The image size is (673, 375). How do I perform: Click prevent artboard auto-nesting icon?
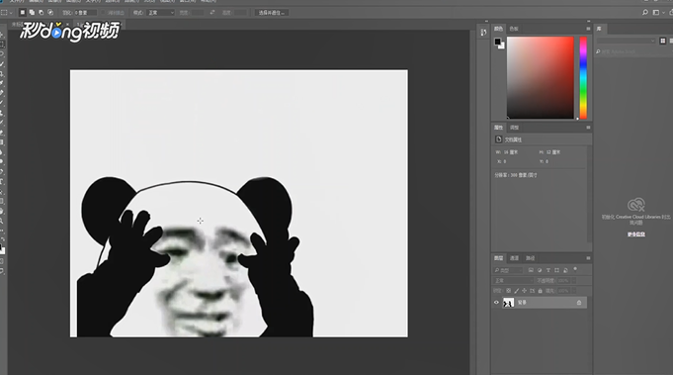pyautogui.click(x=533, y=291)
